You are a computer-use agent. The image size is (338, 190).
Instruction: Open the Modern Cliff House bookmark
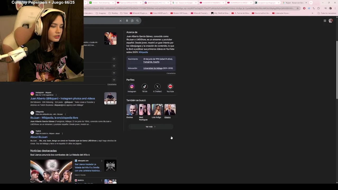tap(180, 13)
